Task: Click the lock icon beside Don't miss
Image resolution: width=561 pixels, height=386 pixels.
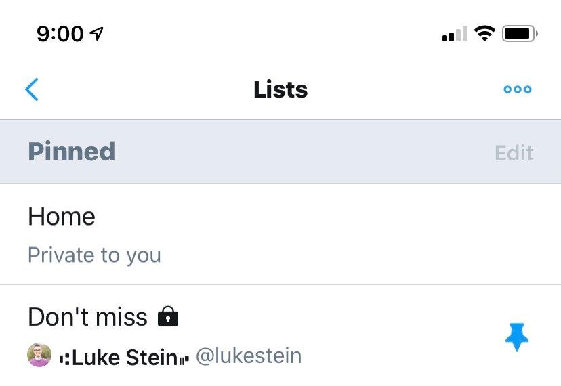Action: (x=167, y=316)
